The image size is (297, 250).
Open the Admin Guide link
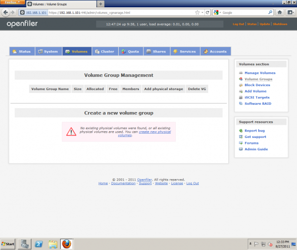(x=256, y=149)
